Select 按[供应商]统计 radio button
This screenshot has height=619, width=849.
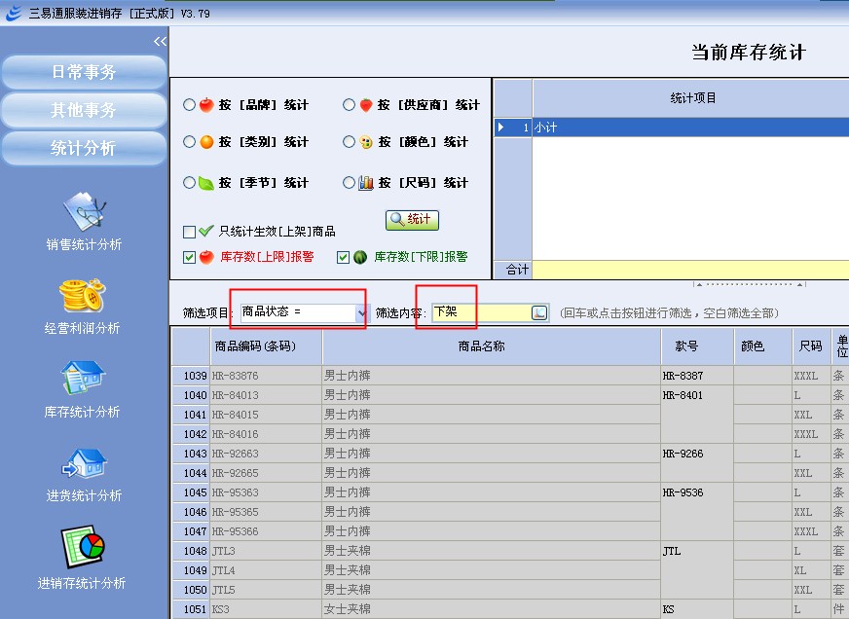point(349,104)
